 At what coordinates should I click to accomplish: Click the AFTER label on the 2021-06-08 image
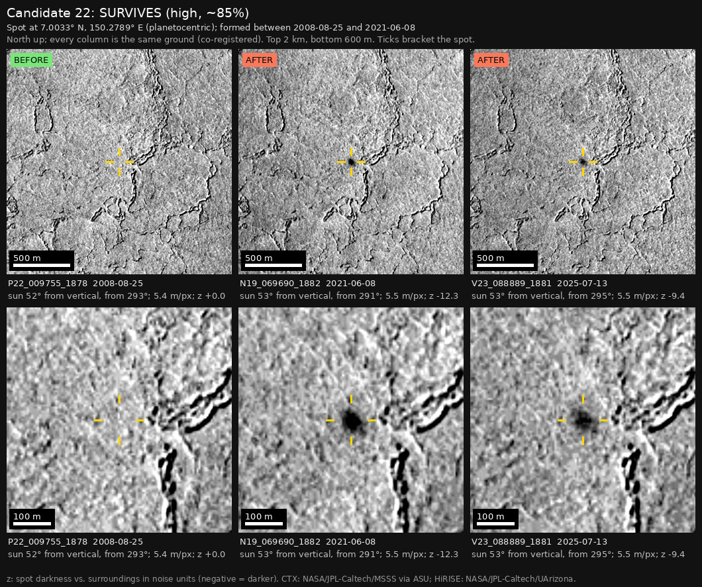tap(259, 60)
